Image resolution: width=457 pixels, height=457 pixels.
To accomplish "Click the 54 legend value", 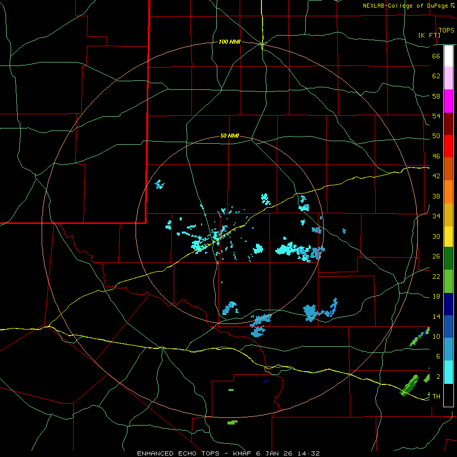I will 436,116.
